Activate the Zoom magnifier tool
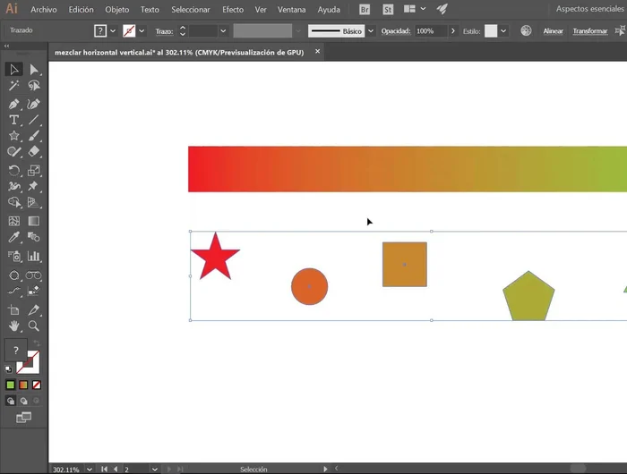Viewport: 627px width, 474px height. point(34,326)
